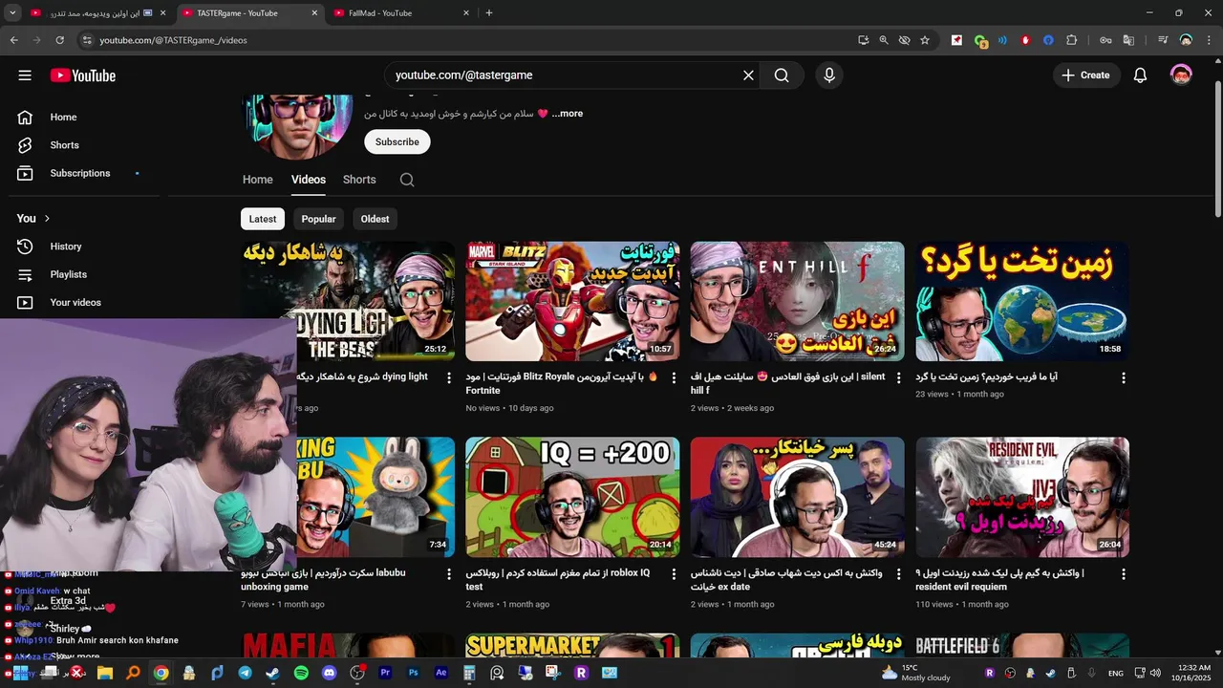
Task: Click the Create button
Action: click(1085, 75)
